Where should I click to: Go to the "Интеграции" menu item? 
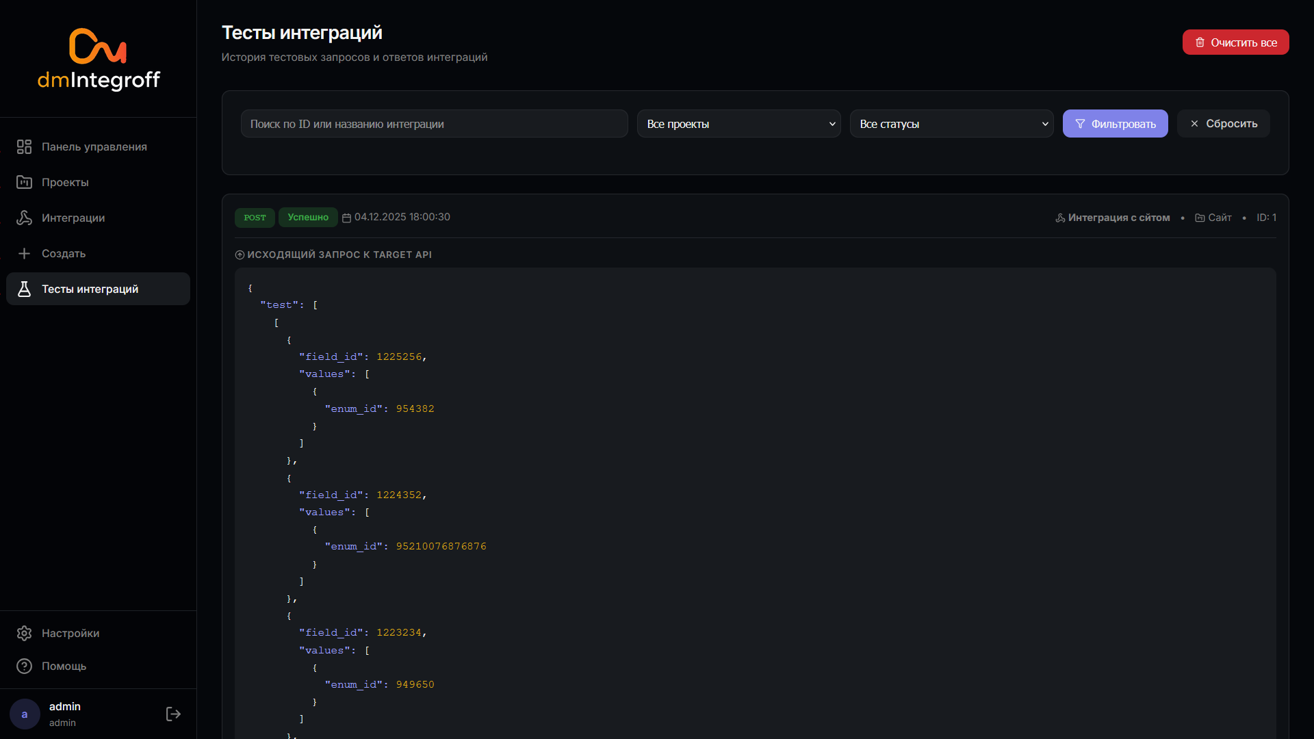(73, 218)
